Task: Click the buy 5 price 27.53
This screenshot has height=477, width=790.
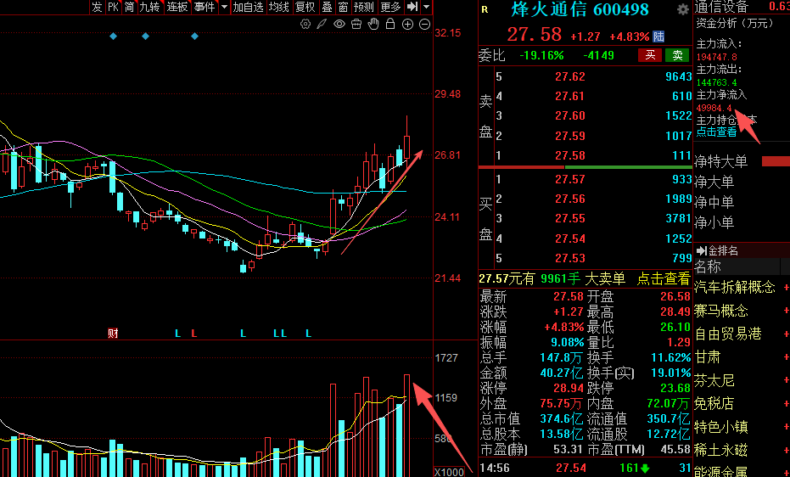Action: 570,258
